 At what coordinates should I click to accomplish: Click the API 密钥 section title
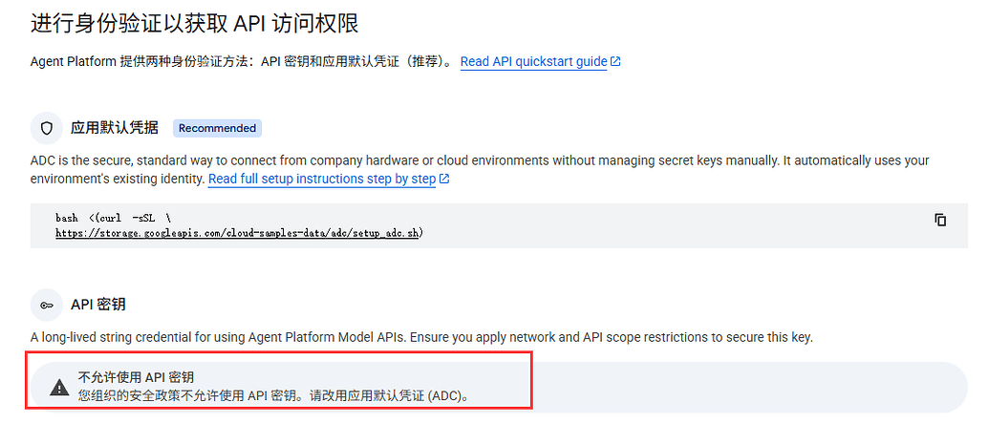97,305
